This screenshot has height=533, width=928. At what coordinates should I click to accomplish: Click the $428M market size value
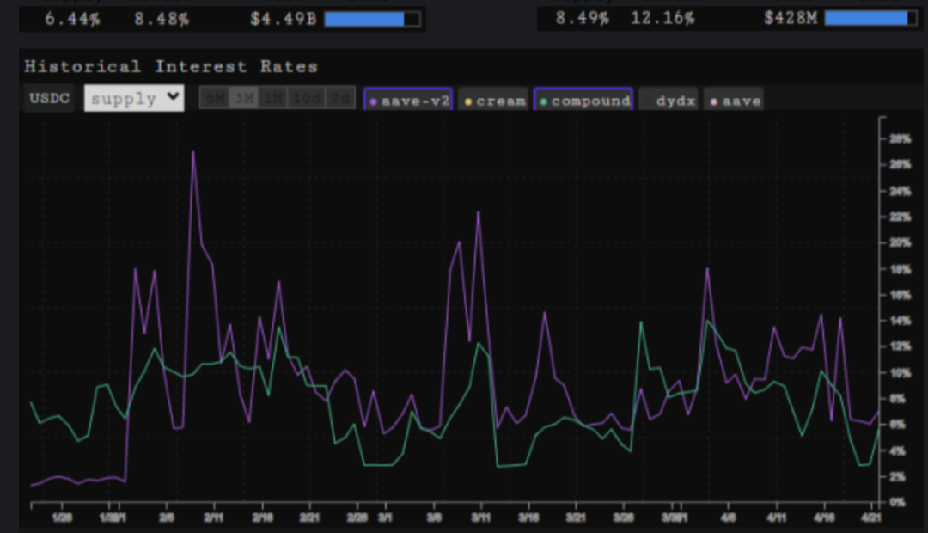[791, 19]
